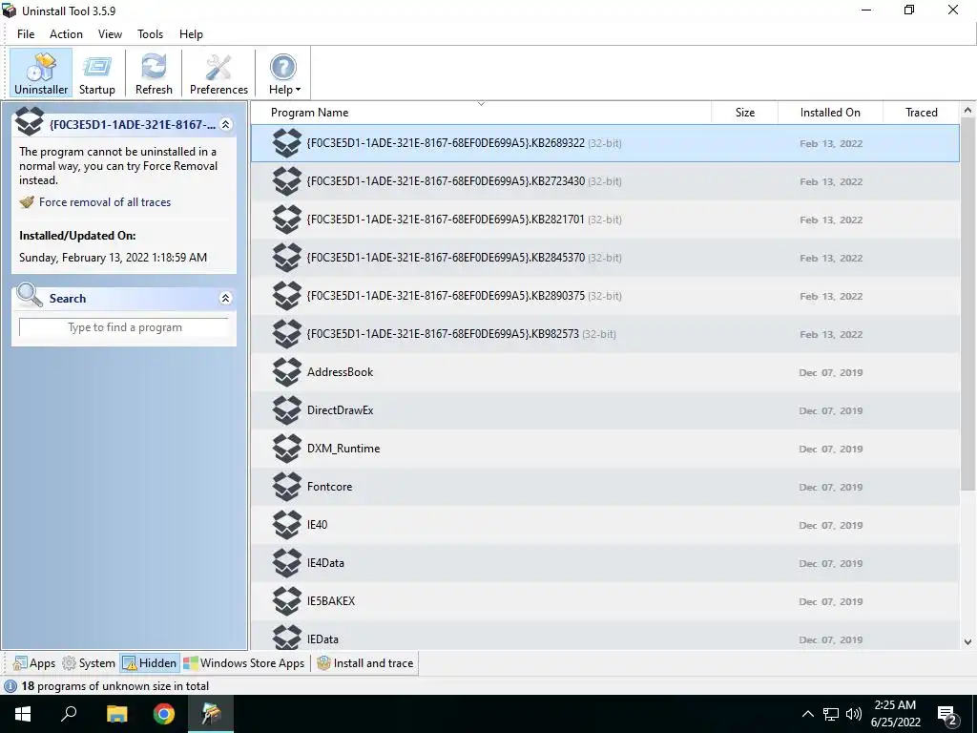The width and height of the screenshot is (977, 733).
Task: Select the KB2723430 entry icon
Action: point(287,181)
